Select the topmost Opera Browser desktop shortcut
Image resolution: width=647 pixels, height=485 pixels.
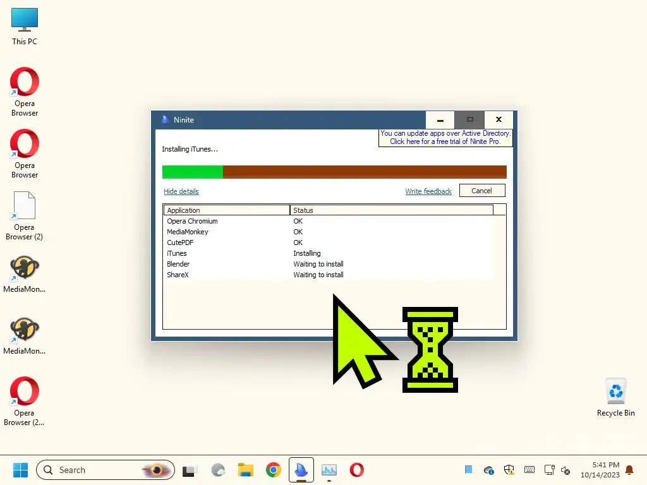click(25, 92)
